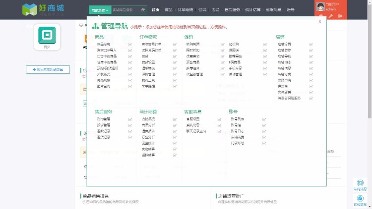
Task: Close the 管理导航 popup with X
Action: pyautogui.click(x=320, y=21)
